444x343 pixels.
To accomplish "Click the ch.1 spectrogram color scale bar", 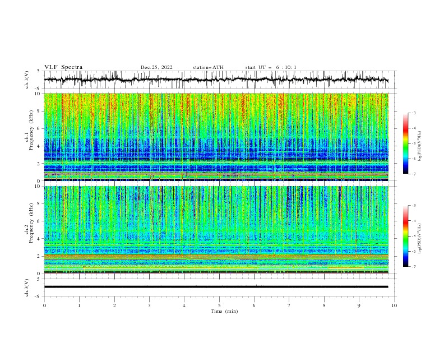I will pyautogui.click(x=405, y=143).
